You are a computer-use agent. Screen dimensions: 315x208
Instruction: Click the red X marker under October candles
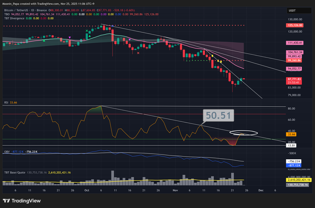click(138, 53)
